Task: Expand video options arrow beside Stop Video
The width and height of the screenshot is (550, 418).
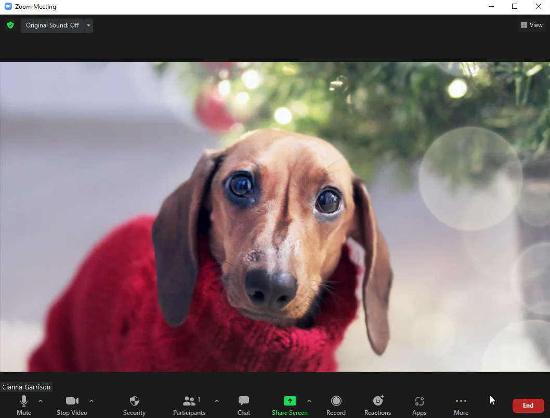Action: (91, 401)
